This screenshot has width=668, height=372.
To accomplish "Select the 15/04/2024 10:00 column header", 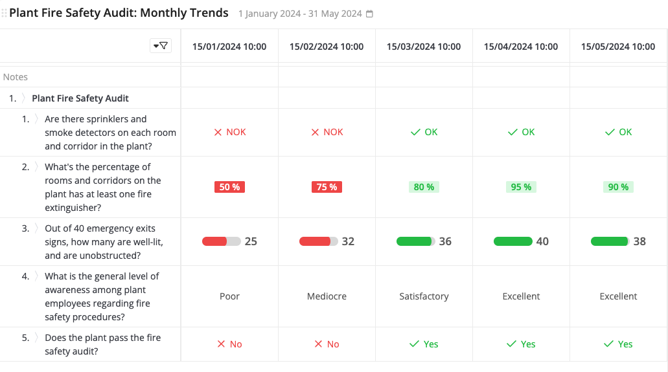I will pos(521,47).
